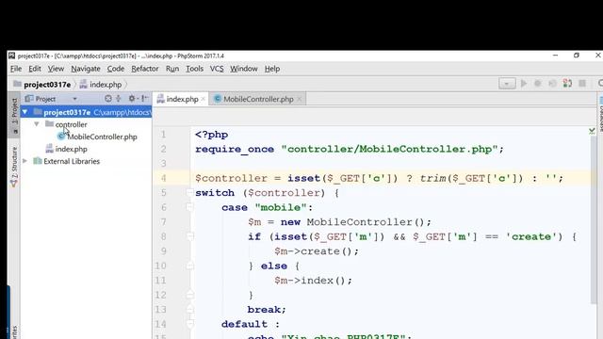The width and height of the screenshot is (603, 339).
Task: Click the PhpStorm window title bar icon
Action: 12,56
